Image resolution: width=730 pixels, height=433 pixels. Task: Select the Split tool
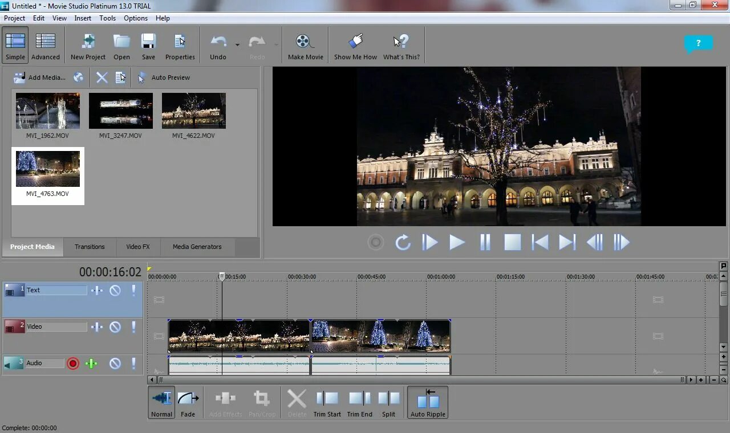click(x=388, y=403)
